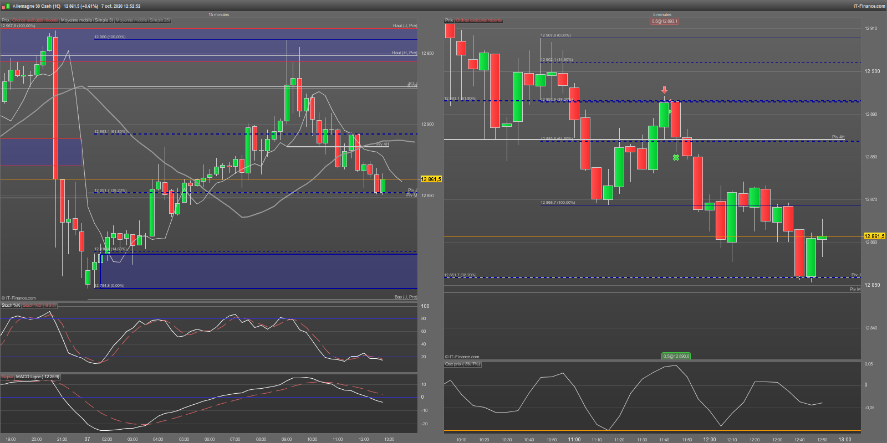The width and height of the screenshot is (887, 443).
Task: Click the 12 868,7 (100,00%) label on 5-minute chart
Action: [558, 203]
